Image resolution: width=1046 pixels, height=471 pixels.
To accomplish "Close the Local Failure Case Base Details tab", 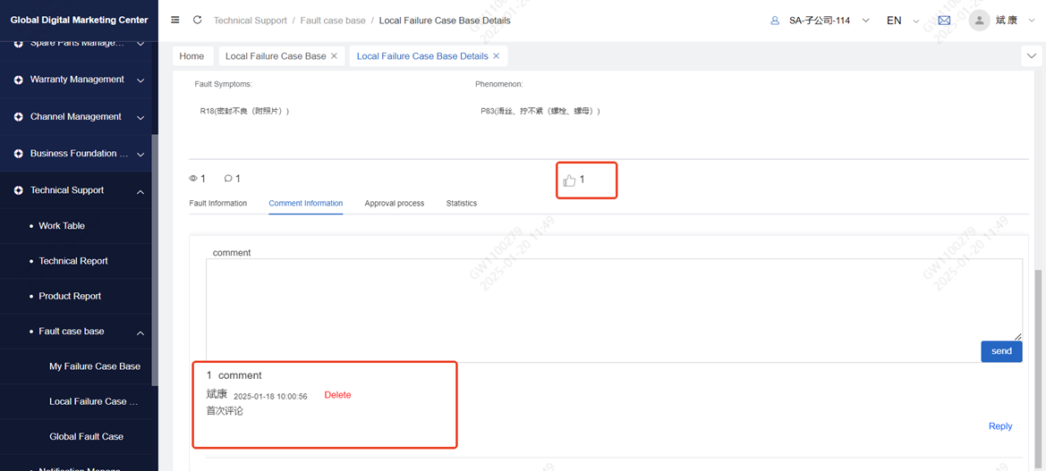I will click(497, 56).
